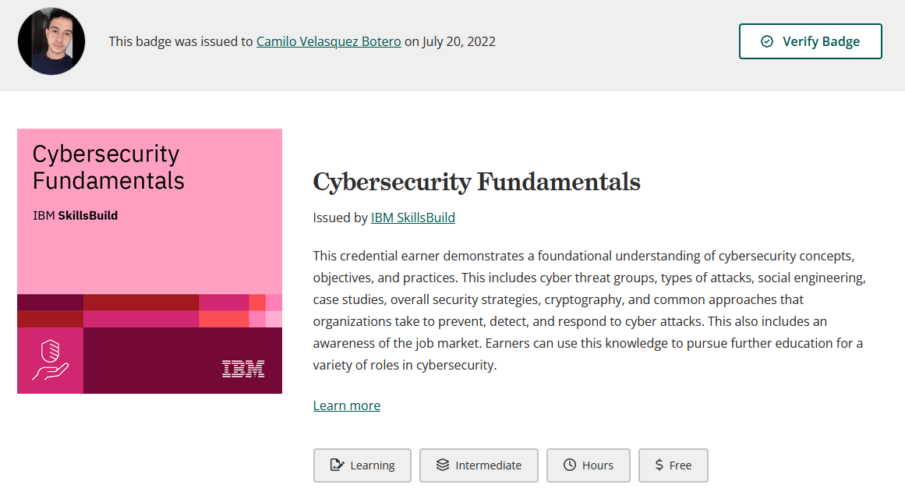
Task: Click the Learning pencil-note icon
Action: pyautogui.click(x=337, y=465)
